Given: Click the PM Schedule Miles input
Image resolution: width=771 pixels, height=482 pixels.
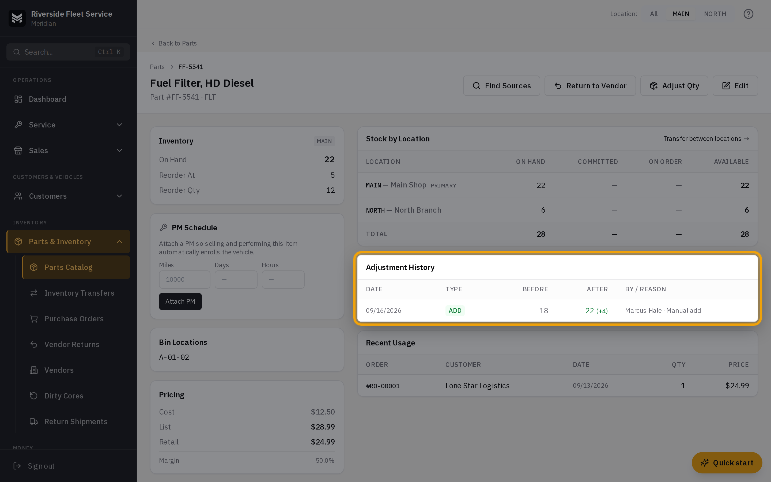Looking at the screenshot, I should click(x=184, y=280).
